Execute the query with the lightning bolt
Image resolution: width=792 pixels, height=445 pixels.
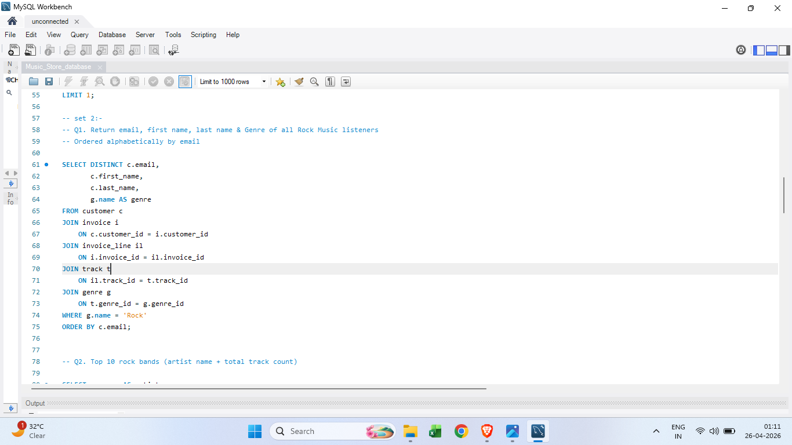tap(68, 82)
